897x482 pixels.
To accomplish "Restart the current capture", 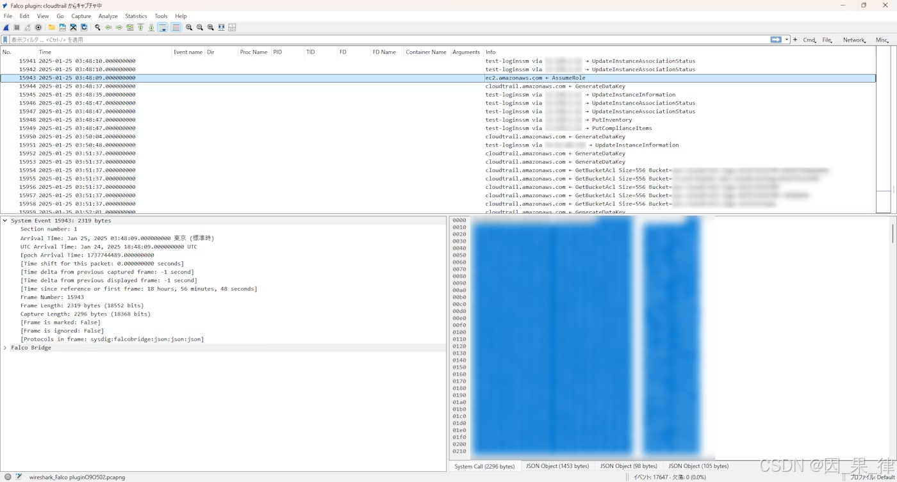I will (x=28, y=27).
